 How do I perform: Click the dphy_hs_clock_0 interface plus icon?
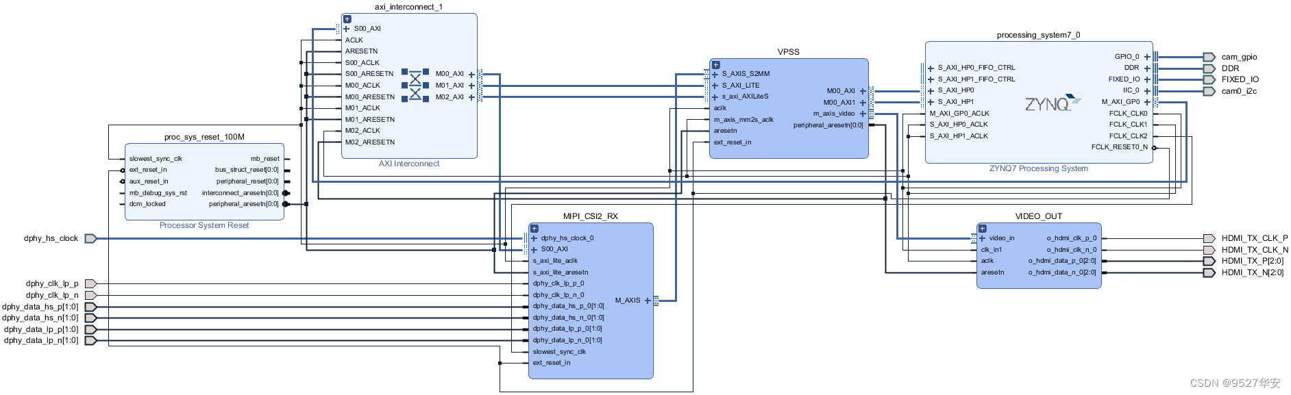[534, 238]
